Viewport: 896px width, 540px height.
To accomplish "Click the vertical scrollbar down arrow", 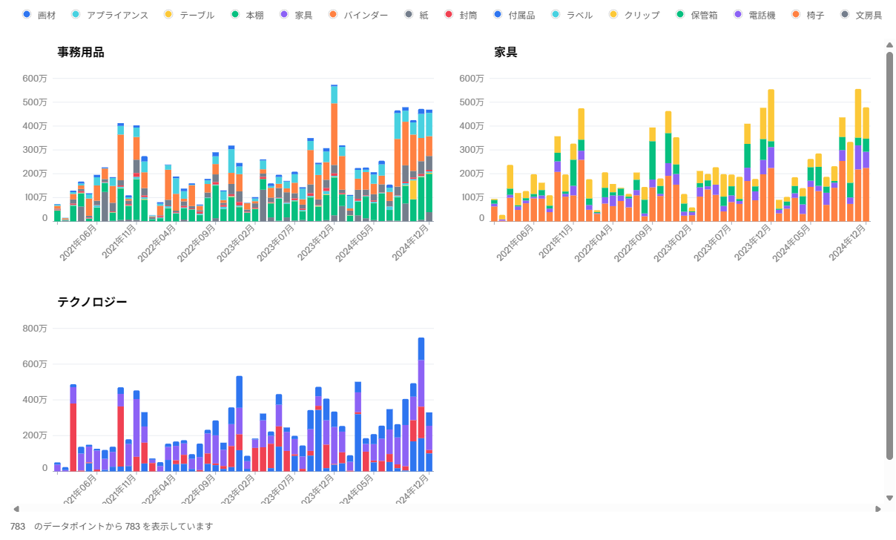I will point(889,498).
